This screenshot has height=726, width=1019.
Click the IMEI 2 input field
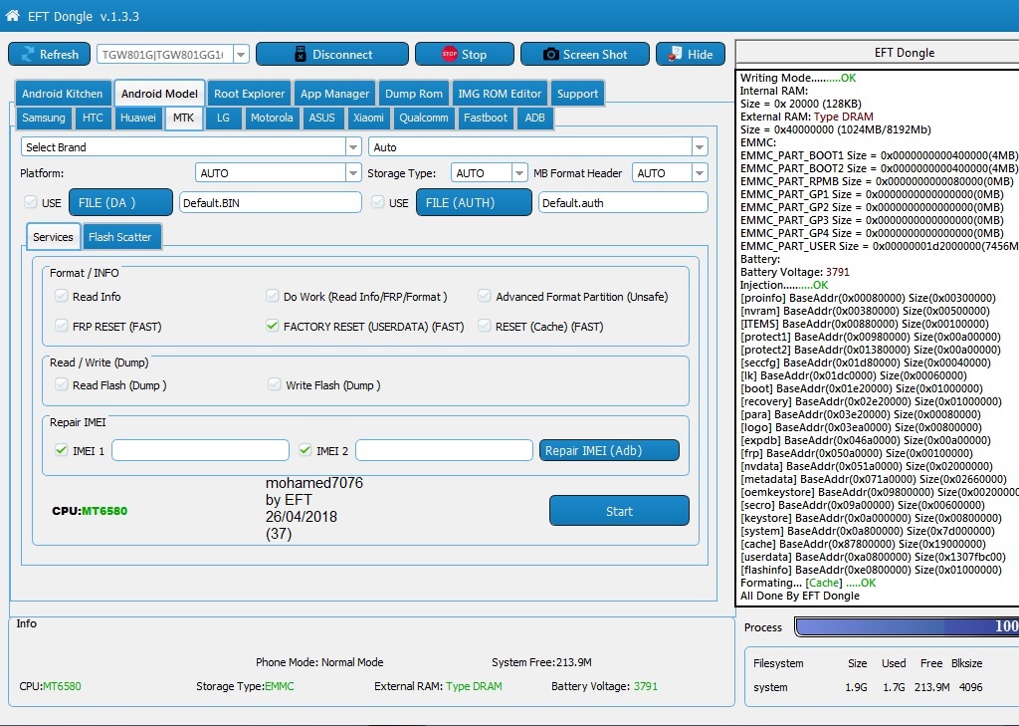444,450
